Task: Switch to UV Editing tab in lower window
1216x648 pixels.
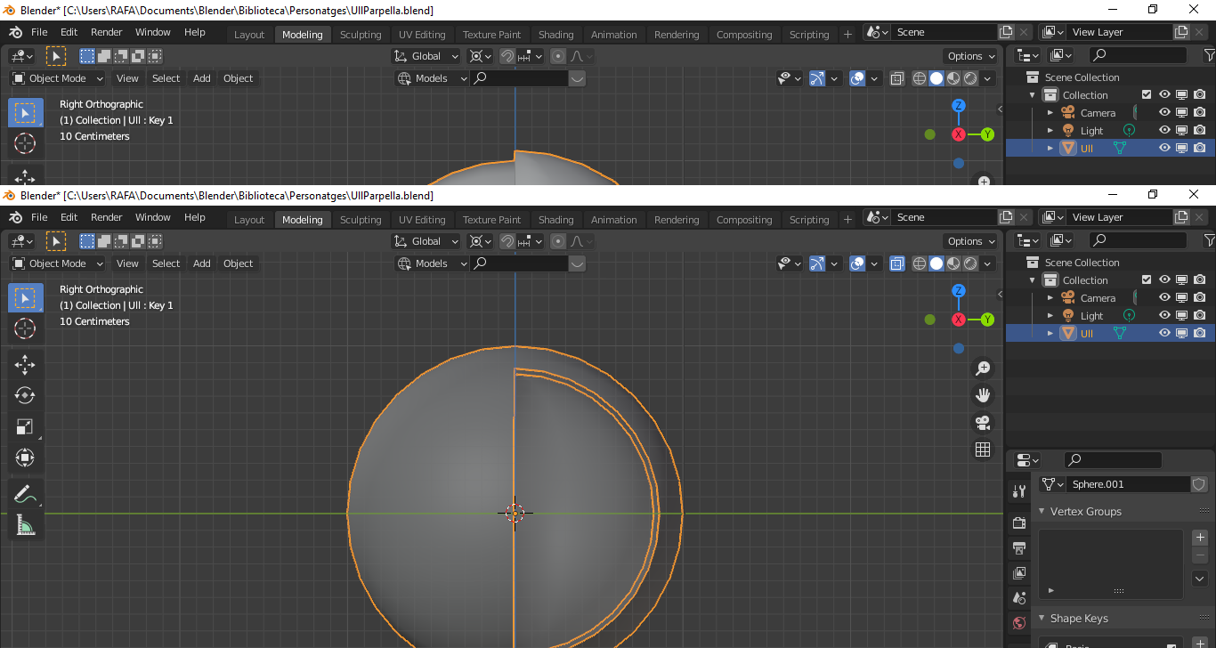Action: (x=422, y=220)
